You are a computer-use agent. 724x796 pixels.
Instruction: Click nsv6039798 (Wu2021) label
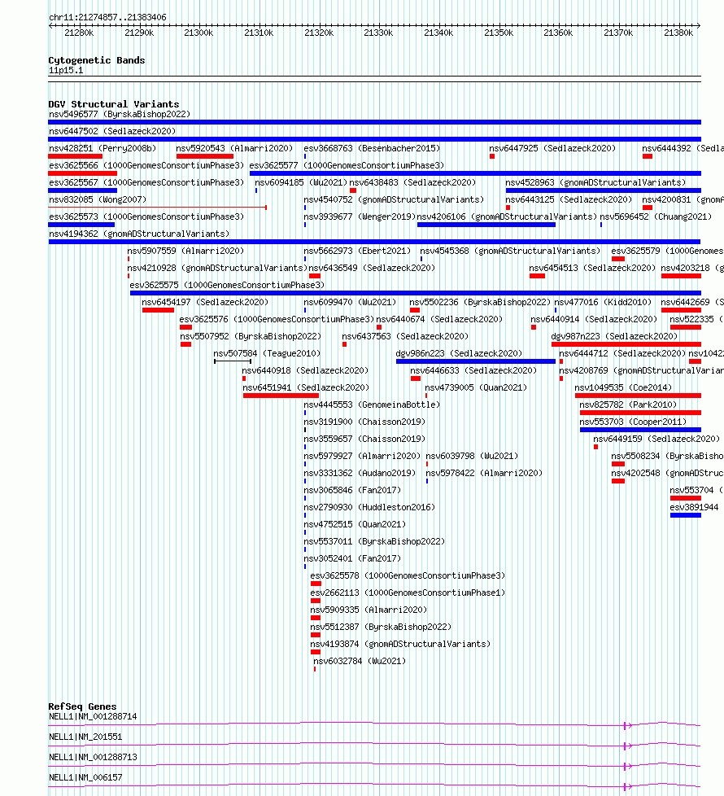pos(472,457)
